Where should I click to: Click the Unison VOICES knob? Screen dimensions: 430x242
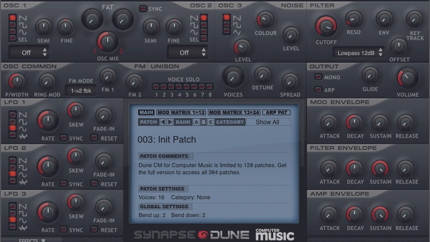pyautogui.click(x=233, y=77)
